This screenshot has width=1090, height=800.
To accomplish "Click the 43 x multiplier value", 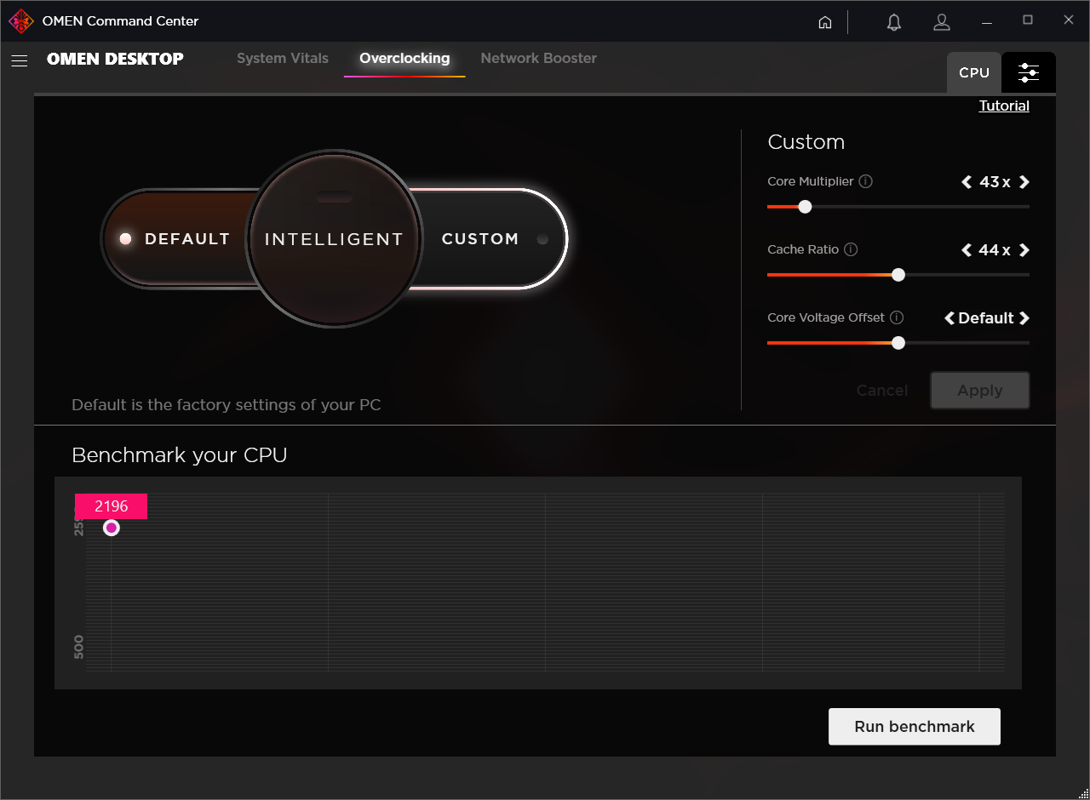I will click(x=995, y=182).
